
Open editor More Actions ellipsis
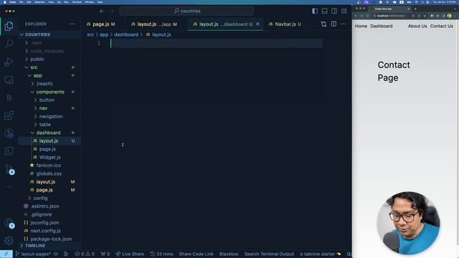[343, 24]
